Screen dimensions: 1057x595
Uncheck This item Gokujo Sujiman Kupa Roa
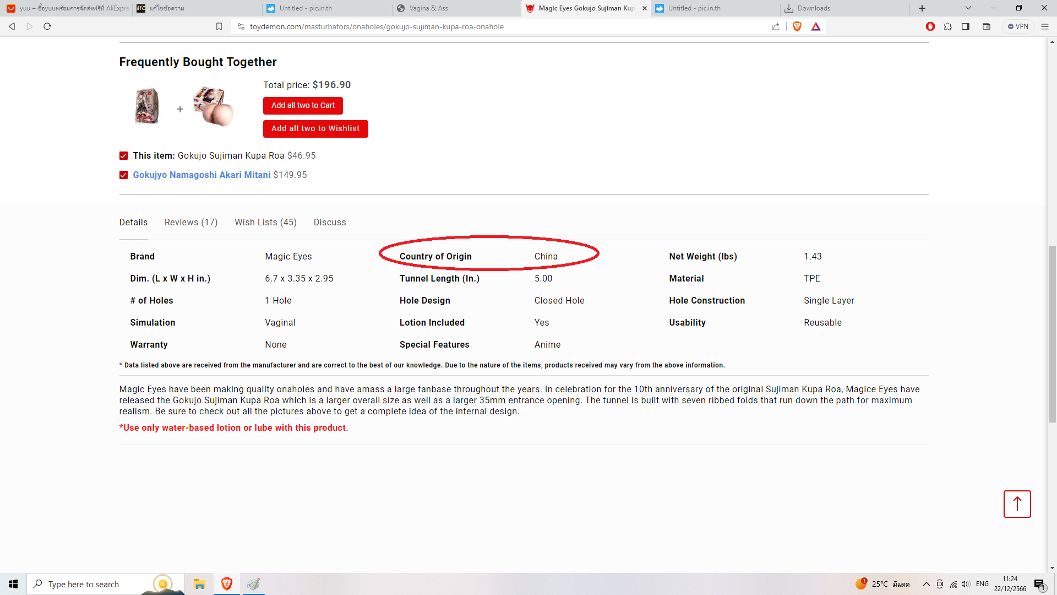pyautogui.click(x=123, y=156)
